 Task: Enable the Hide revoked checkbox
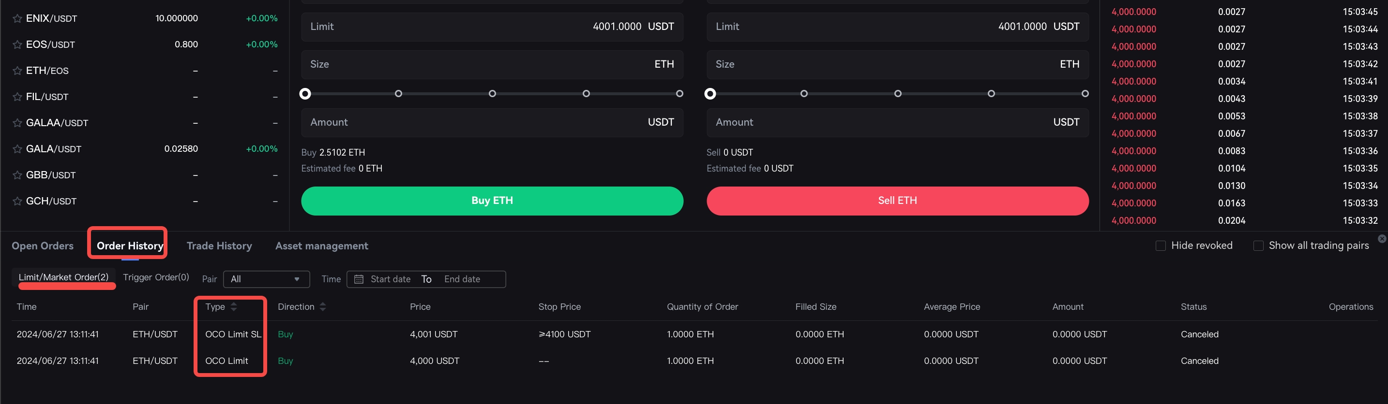pos(1161,246)
